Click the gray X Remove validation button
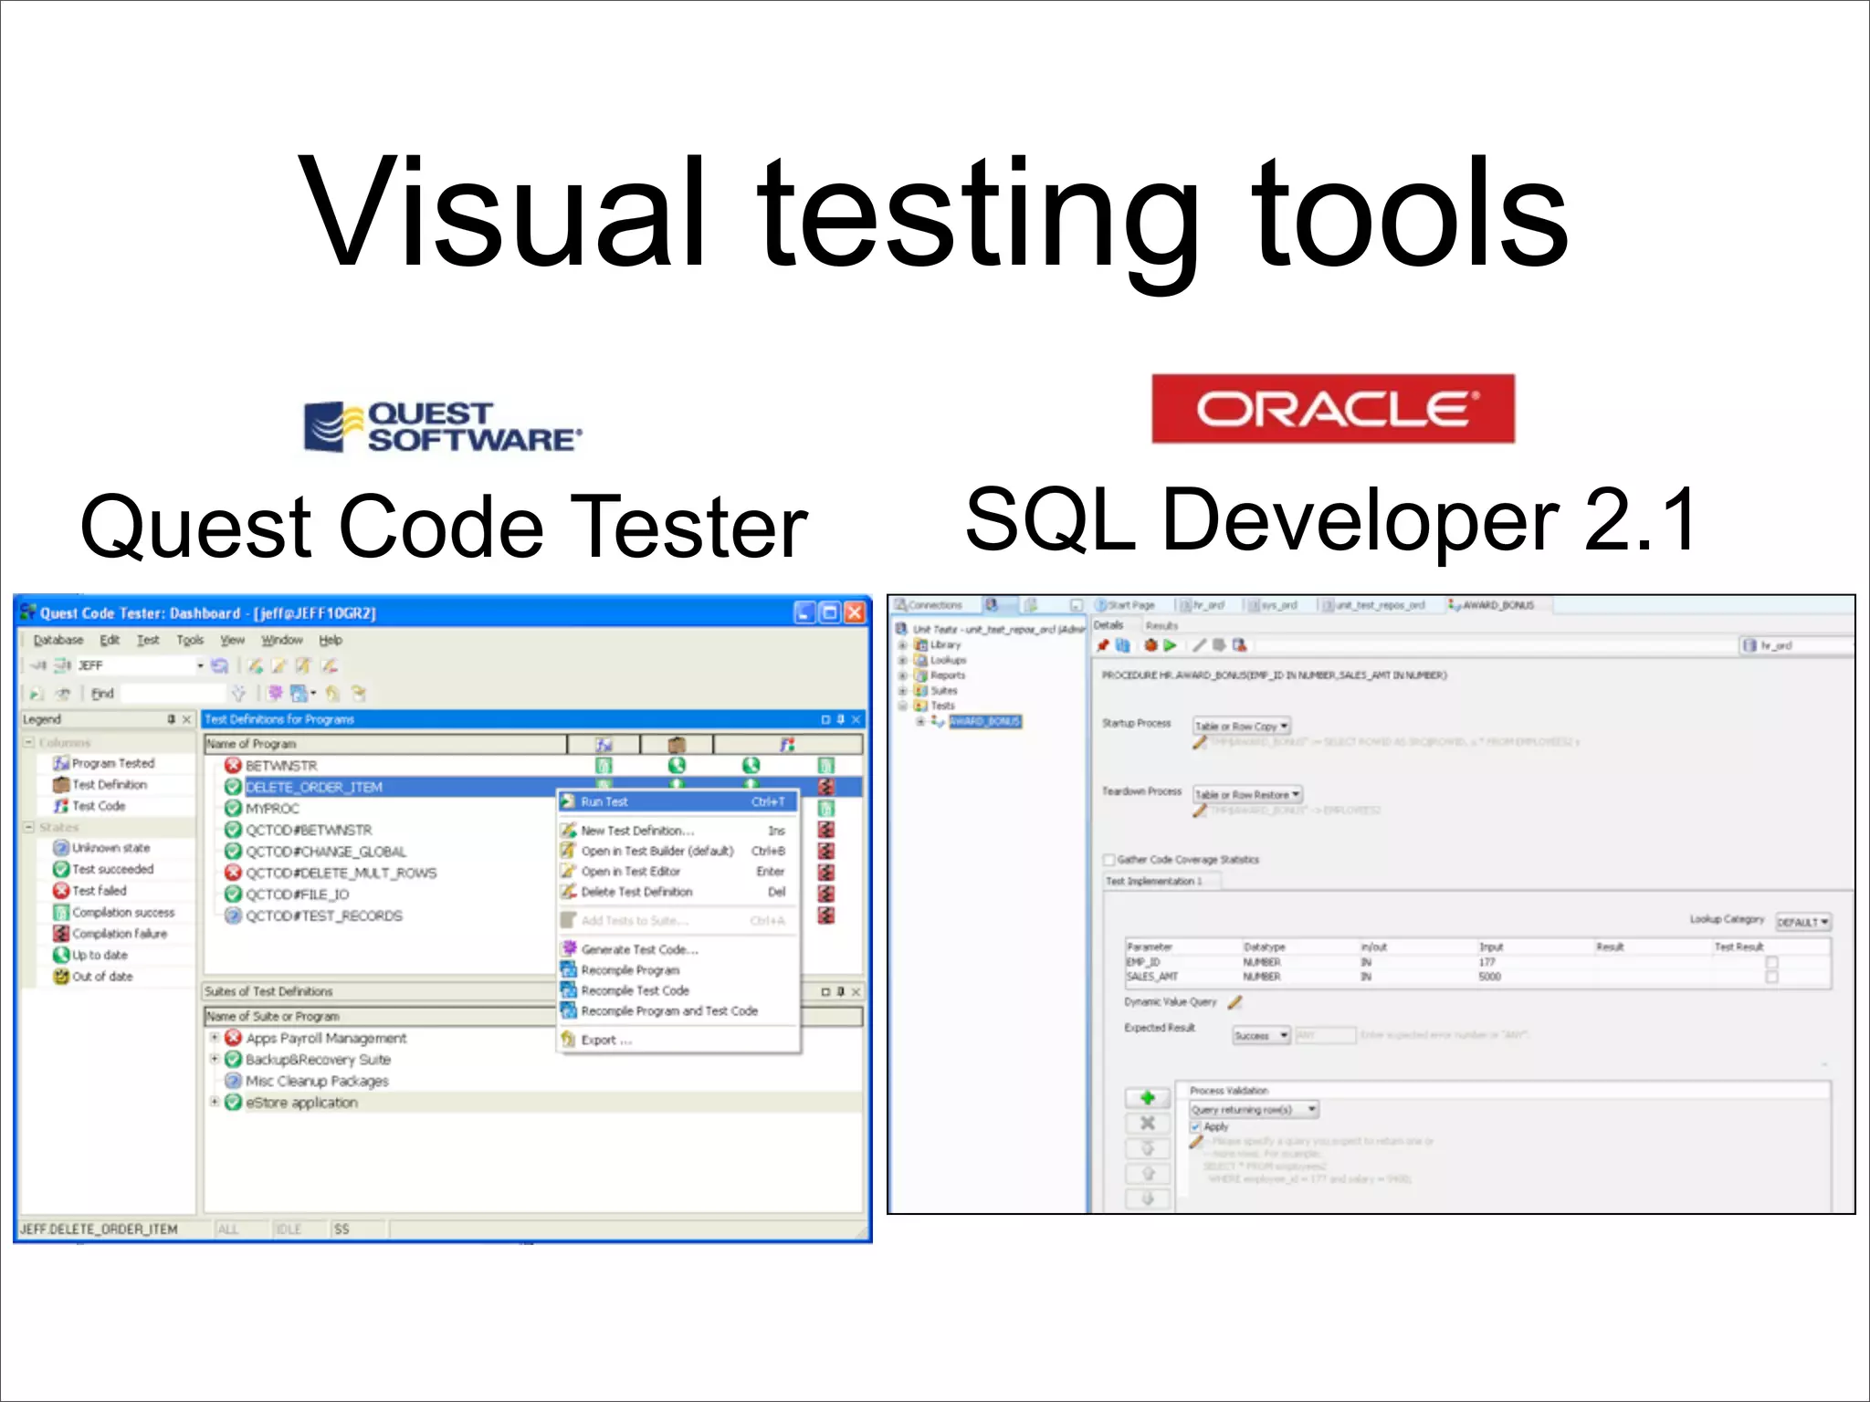1870x1402 pixels. pos(1148,1124)
